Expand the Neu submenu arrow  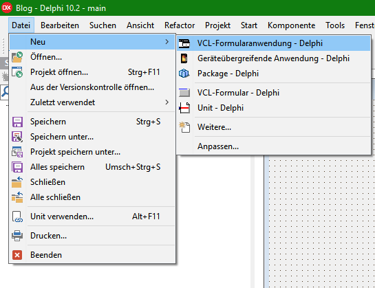pyautogui.click(x=167, y=42)
